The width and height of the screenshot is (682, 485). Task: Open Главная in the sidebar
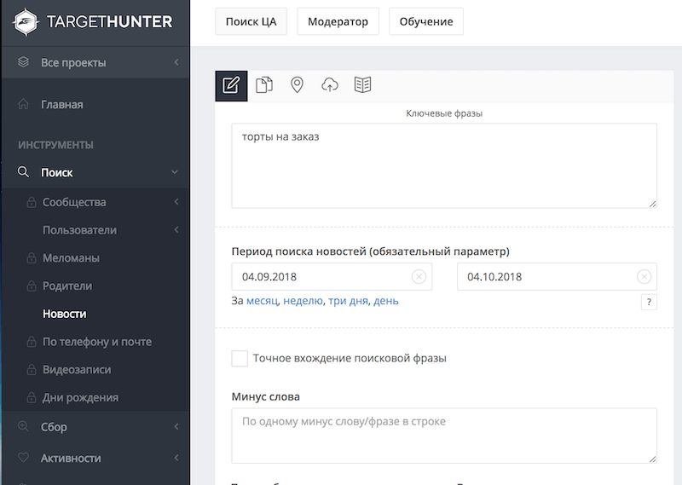coord(61,105)
